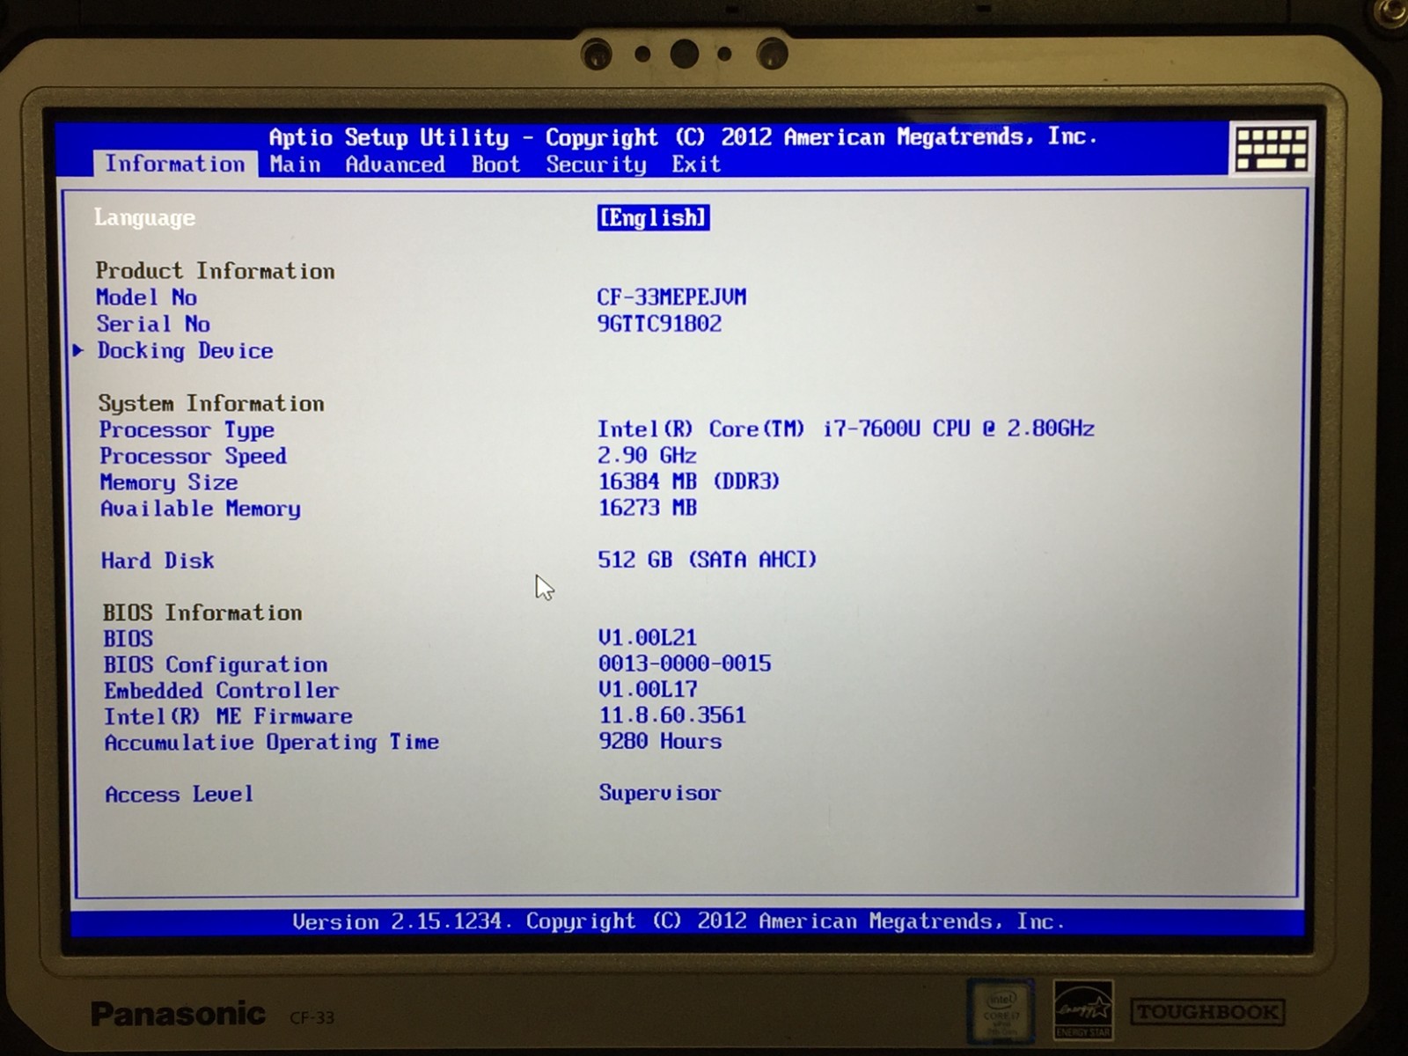Open the Advanced tab
1408x1056 pixels.
(x=395, y=165)
